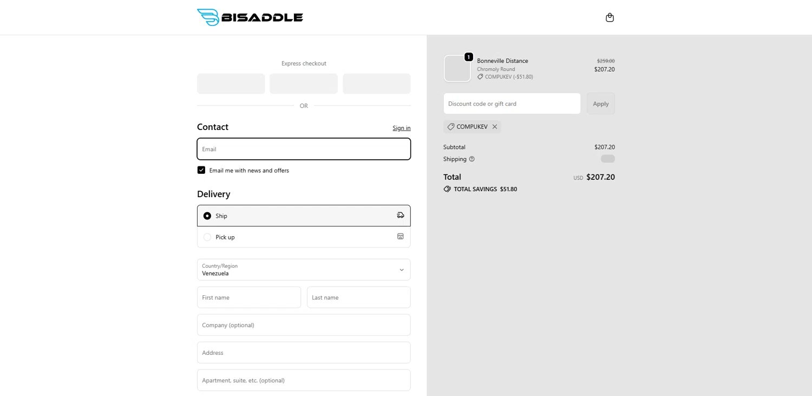The image size is (812, 396).
Task: Click the Bonneville Distance product thumbnail
Action: 457,68
